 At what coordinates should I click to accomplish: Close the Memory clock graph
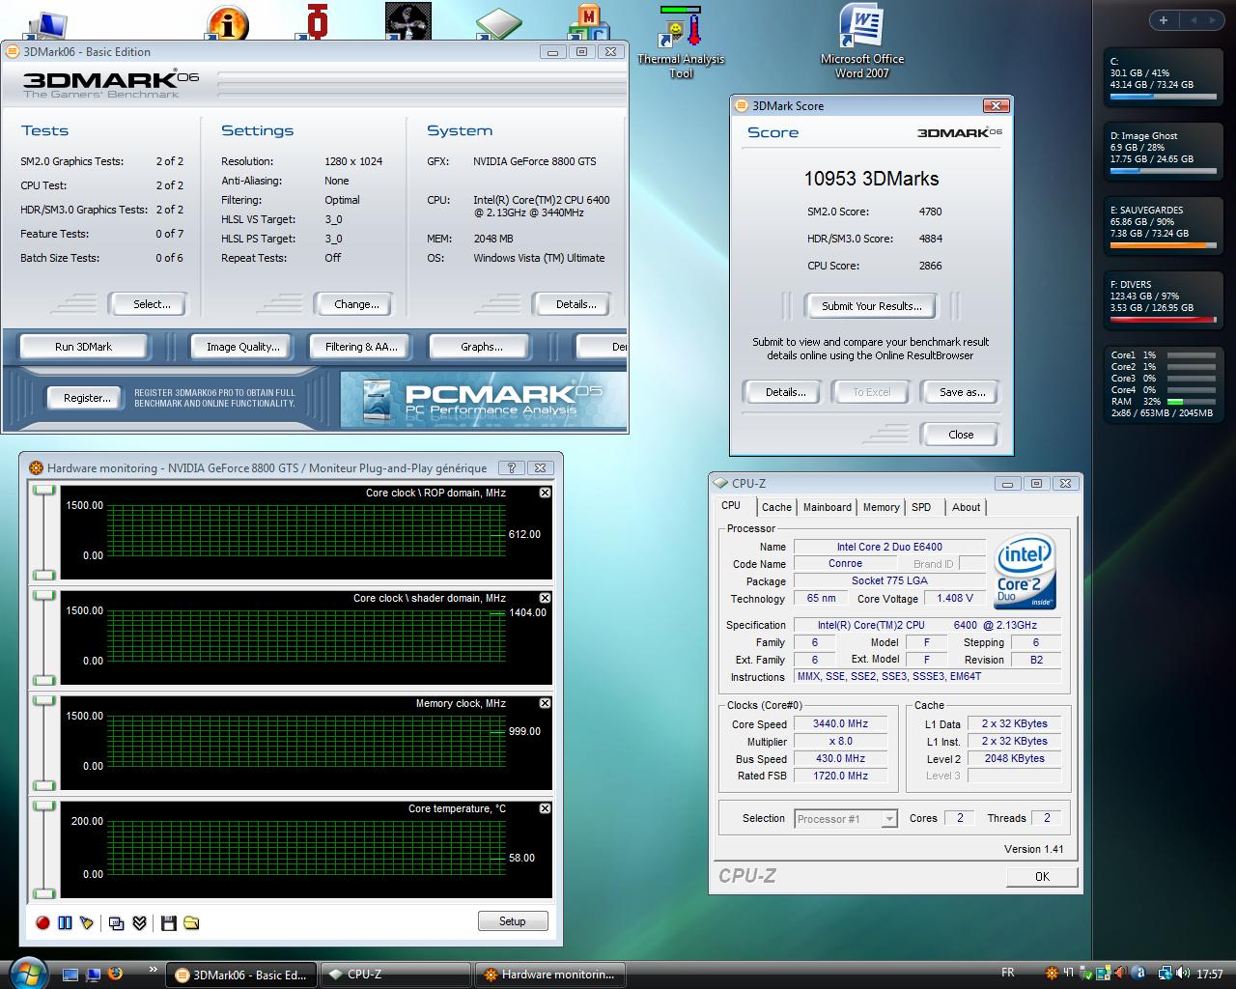(545, 703)
